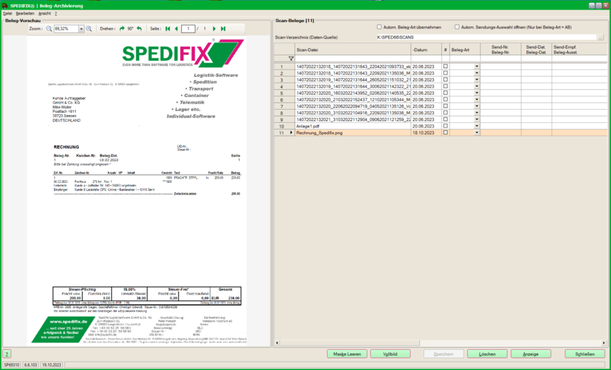The width and height of the screenshot is (611, 370).
Task: Open the Datei menu
Action: pyautogui.click(x=7, y=14)
